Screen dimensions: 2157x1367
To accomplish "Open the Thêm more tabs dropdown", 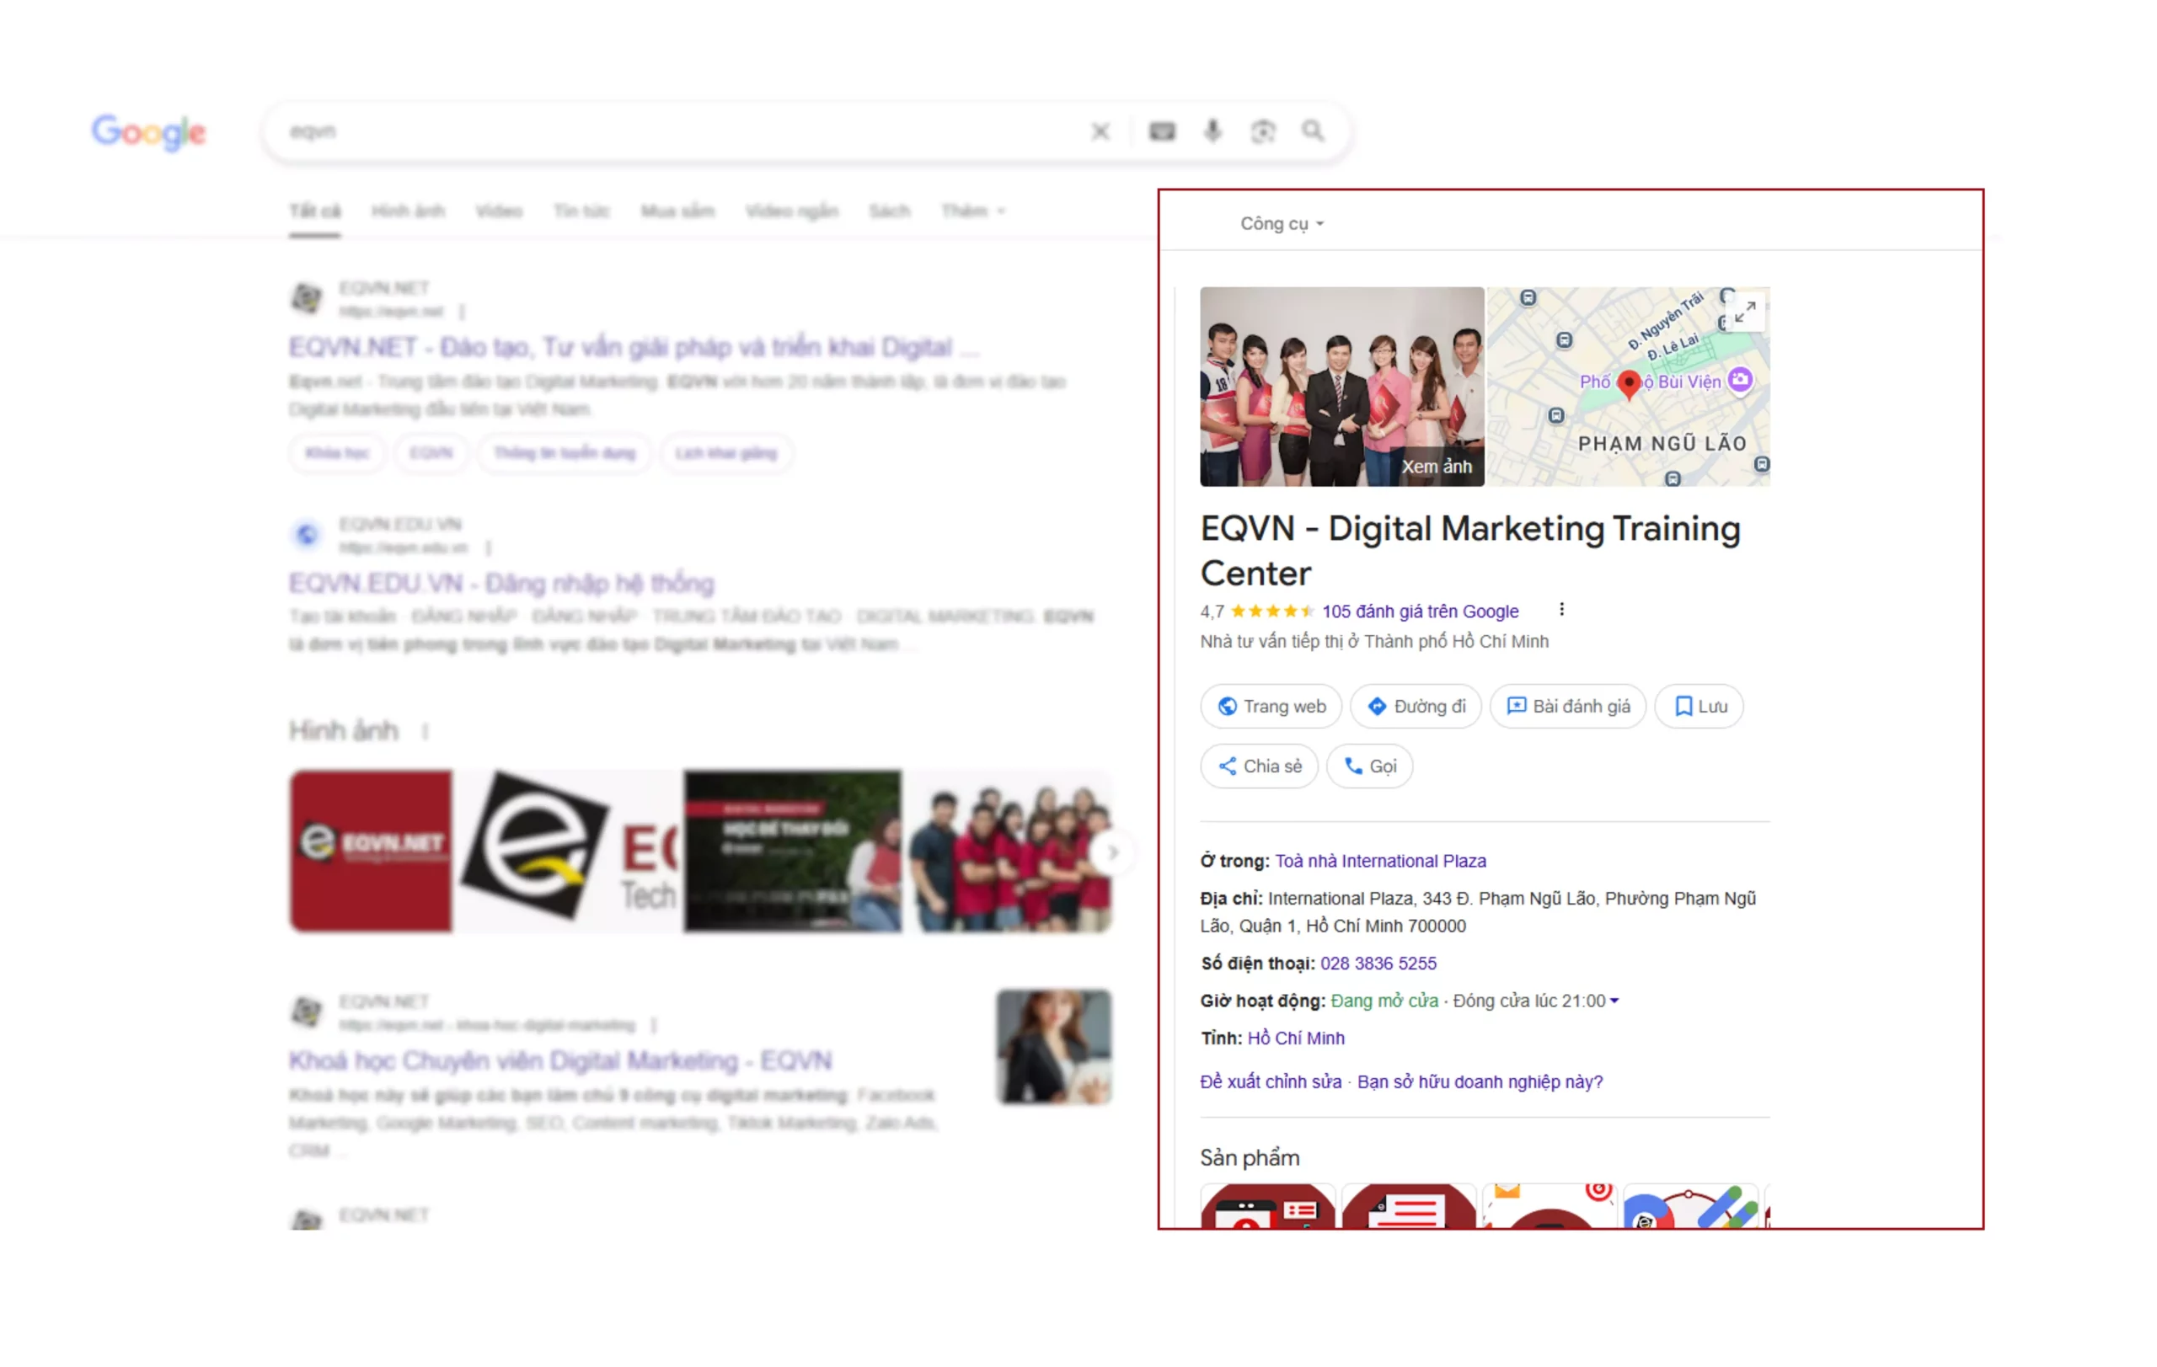I will pyautogui.click(x=971, y=211).
